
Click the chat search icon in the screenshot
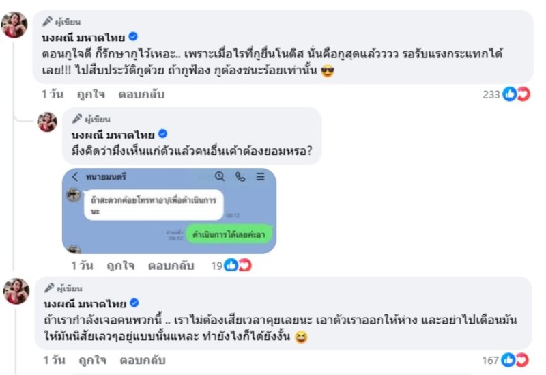click(x=219, y=176)
